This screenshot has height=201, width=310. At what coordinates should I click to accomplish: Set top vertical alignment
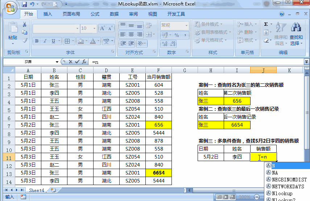click(x=123, y=25)
